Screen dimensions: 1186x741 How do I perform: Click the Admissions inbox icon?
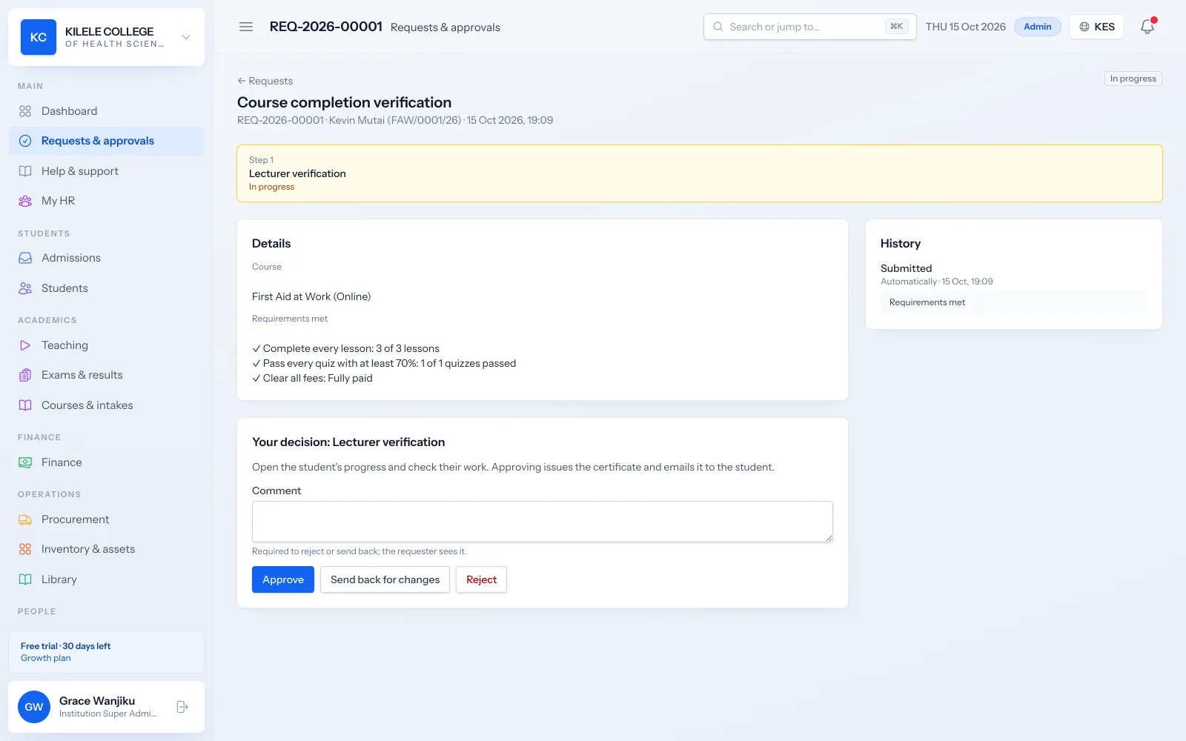tap(25, 258)
